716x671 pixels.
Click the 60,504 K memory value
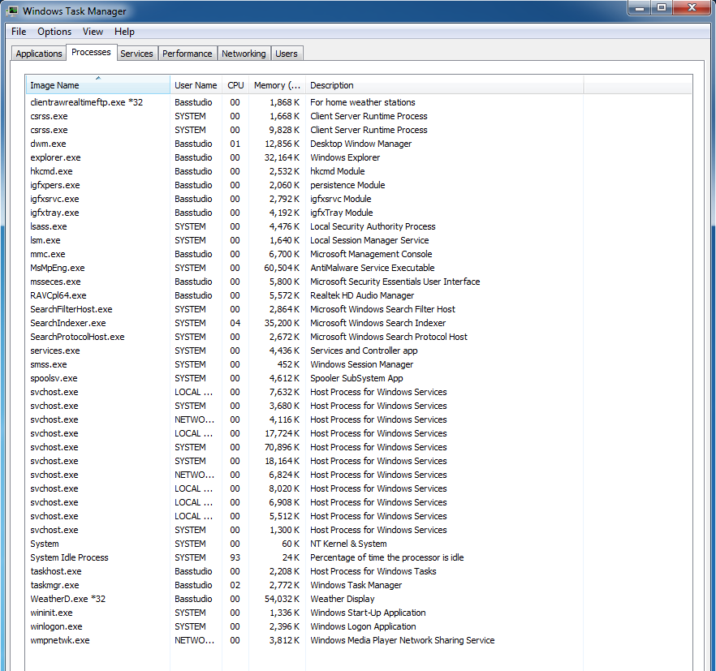(281, 268)
